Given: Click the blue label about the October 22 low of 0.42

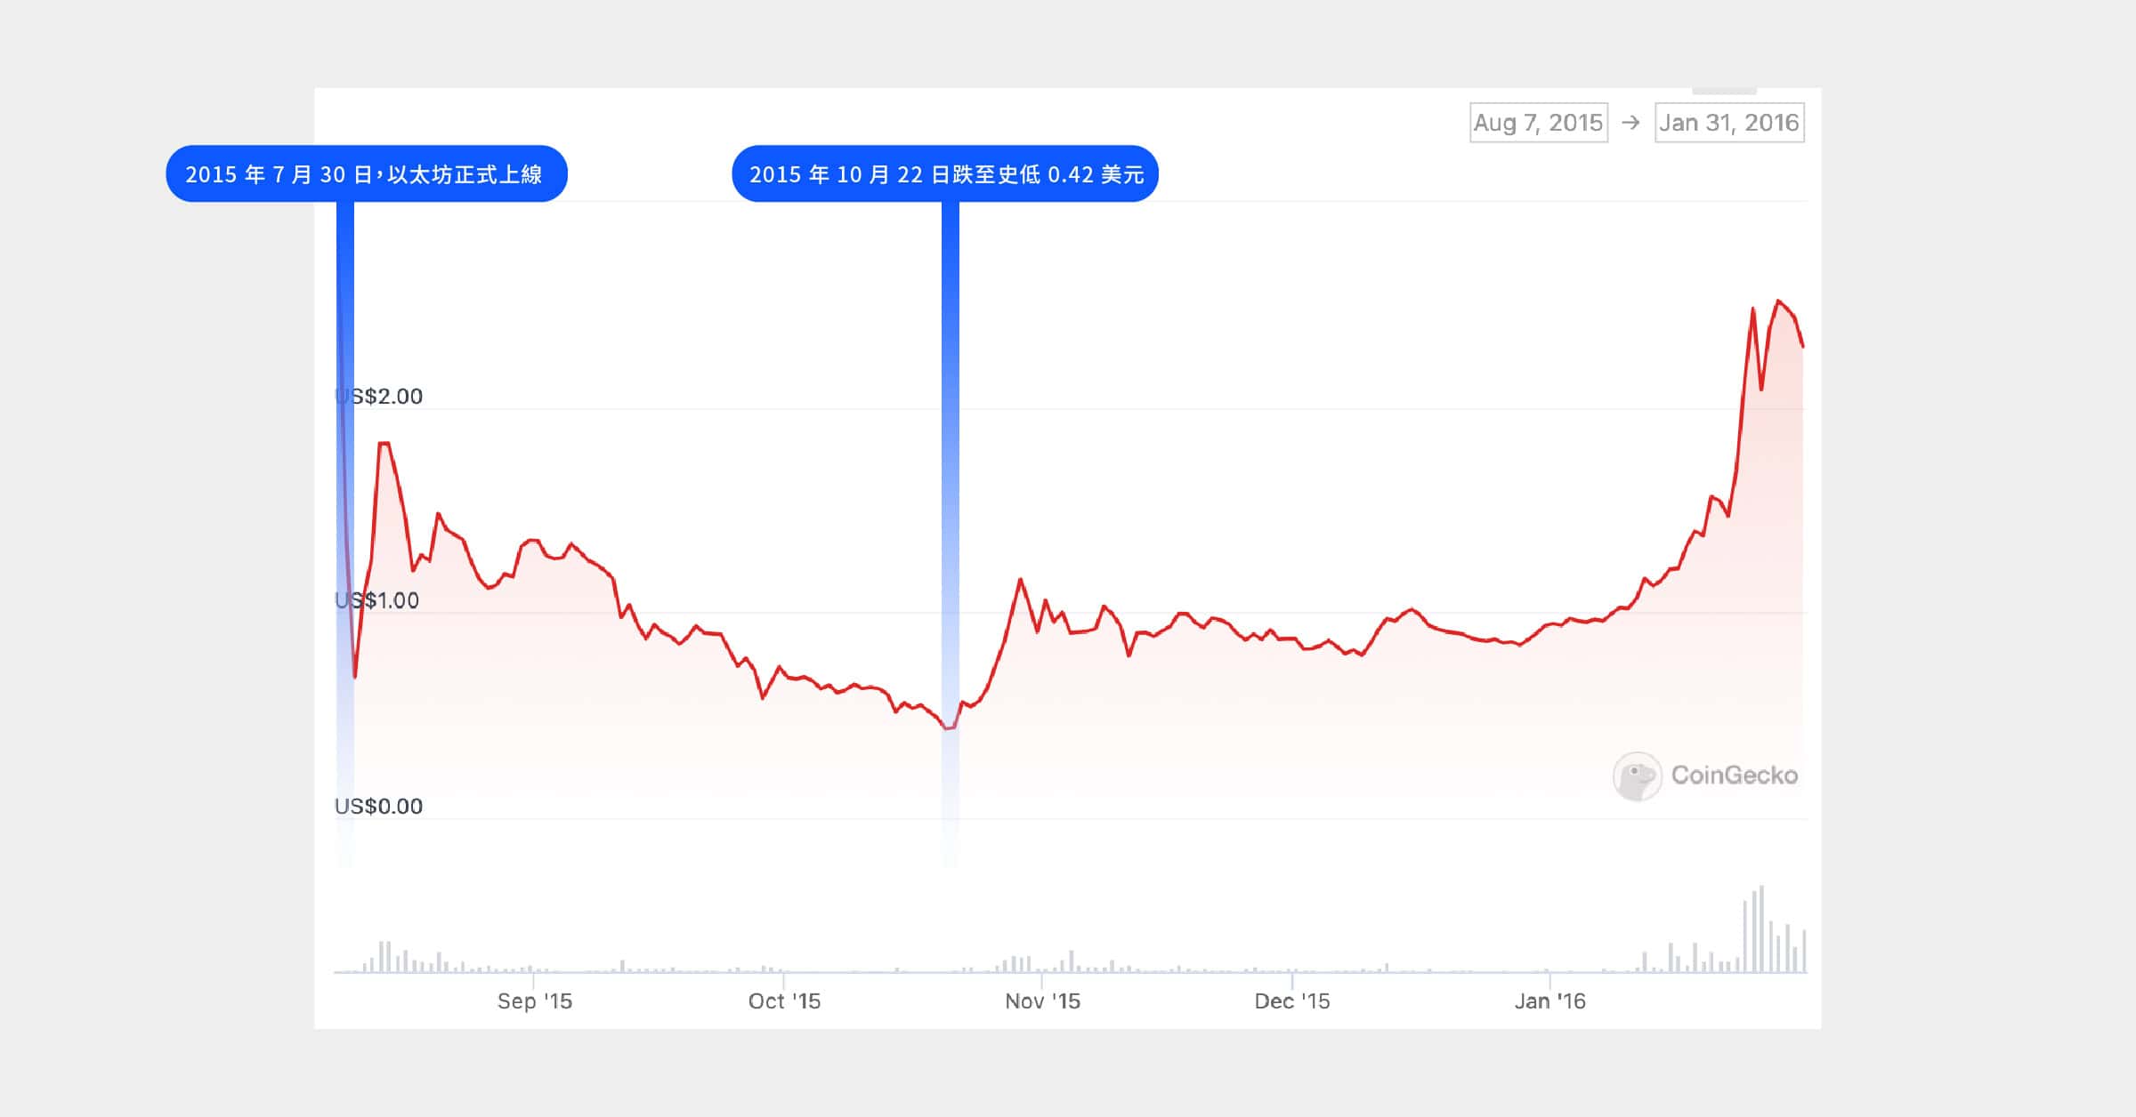Looking at the screenshot, I should pos(945,173).
